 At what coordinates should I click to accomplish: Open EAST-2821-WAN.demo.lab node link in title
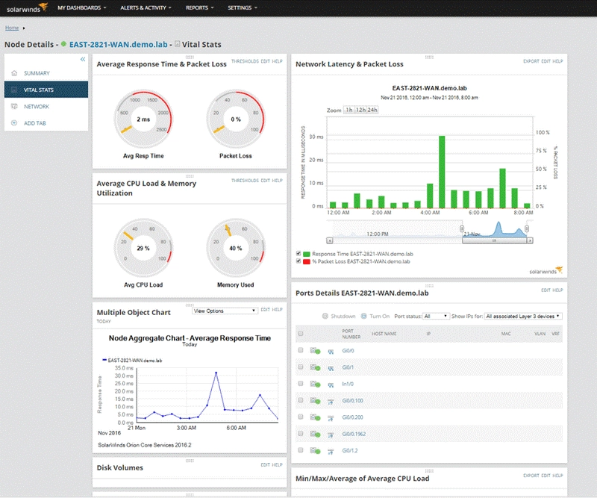coord(119,45)
